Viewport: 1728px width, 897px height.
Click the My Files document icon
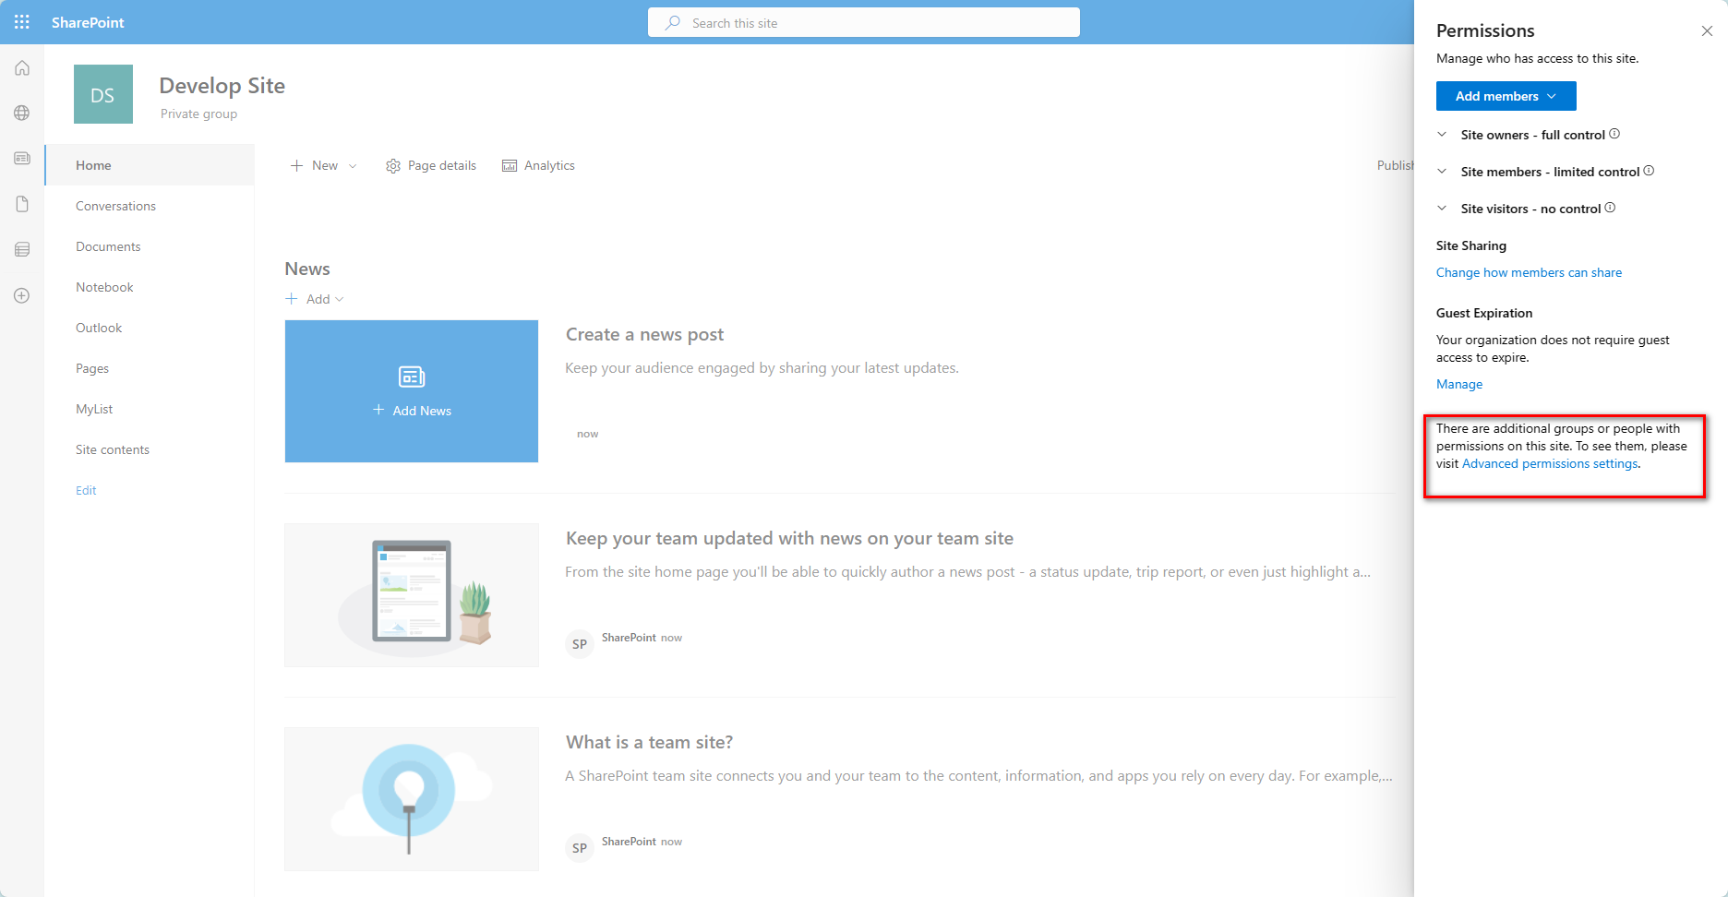[21, 204]
